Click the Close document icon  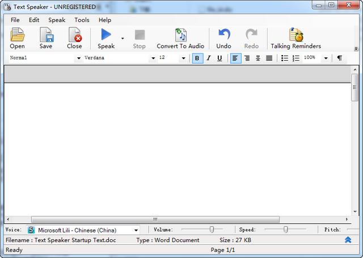pyautogui.click(x=74, y=36)
